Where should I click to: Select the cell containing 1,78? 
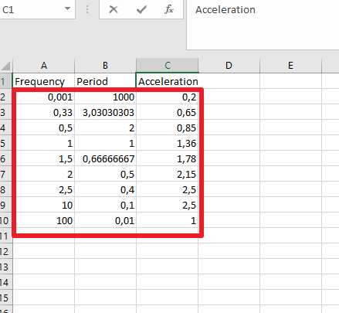(x=168, y=158)
